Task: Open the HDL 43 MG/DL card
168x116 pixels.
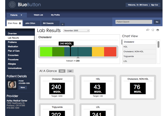Action: click(x=98, y=87)
